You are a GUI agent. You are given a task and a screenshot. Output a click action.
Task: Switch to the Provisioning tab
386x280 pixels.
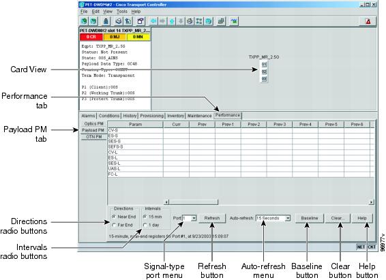[x=152, y=116]
